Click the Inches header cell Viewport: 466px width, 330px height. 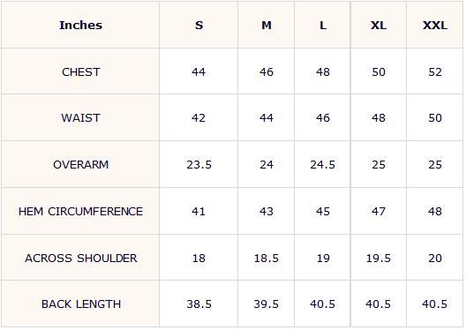(80, 26)
